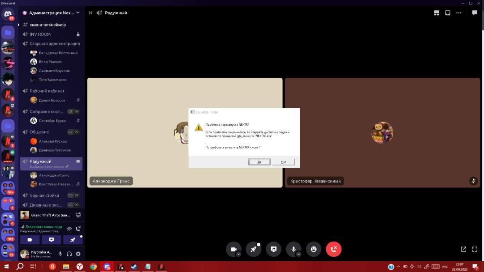Disconnect from call with red button
The height and width of the screenshot is (272, 484).
tap(334, 249)
